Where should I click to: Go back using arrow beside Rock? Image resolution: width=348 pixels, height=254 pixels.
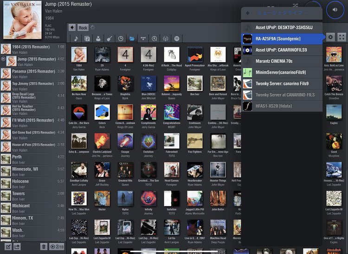coord(72,27)
